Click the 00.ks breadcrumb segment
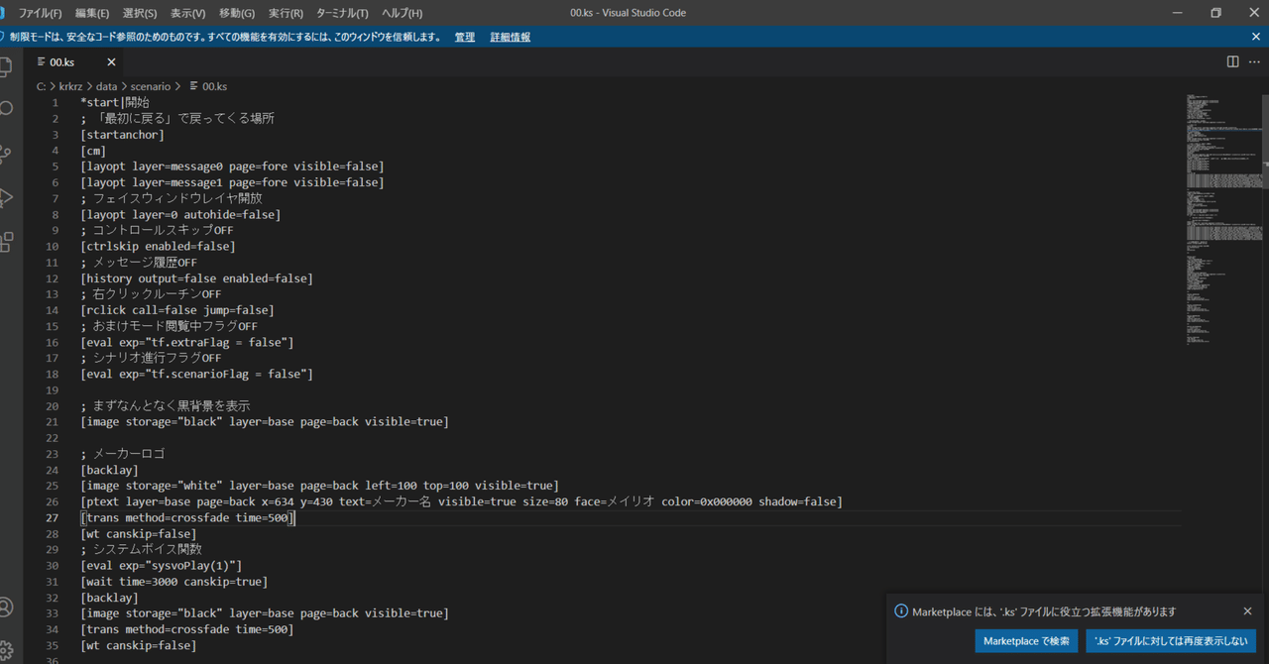Viewport: 1269px width, 664px height. click(x=209, y=86)
